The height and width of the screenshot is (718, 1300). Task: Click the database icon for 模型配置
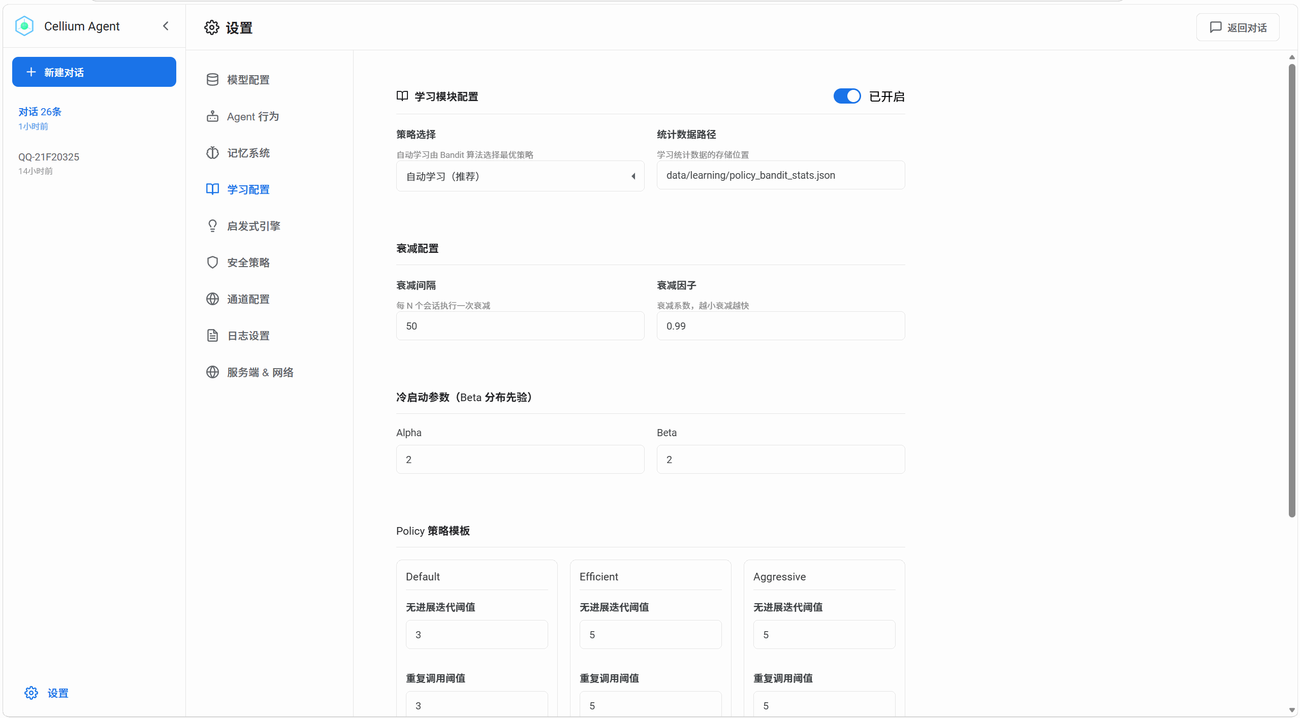(x=212, y=80)
